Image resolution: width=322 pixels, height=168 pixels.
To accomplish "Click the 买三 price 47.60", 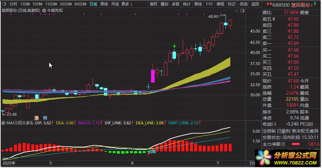I will 293,62.
